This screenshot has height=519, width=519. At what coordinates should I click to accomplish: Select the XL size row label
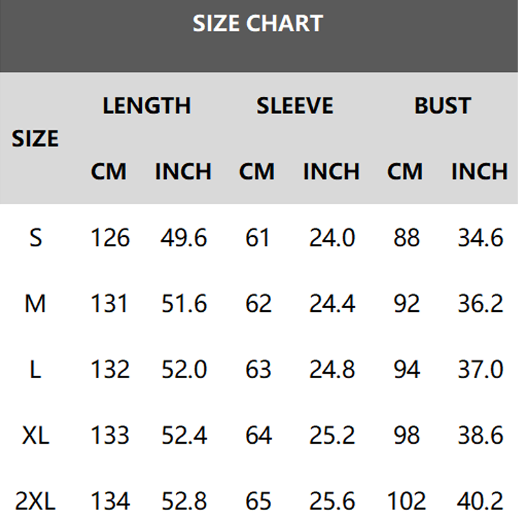click(36, 435)
